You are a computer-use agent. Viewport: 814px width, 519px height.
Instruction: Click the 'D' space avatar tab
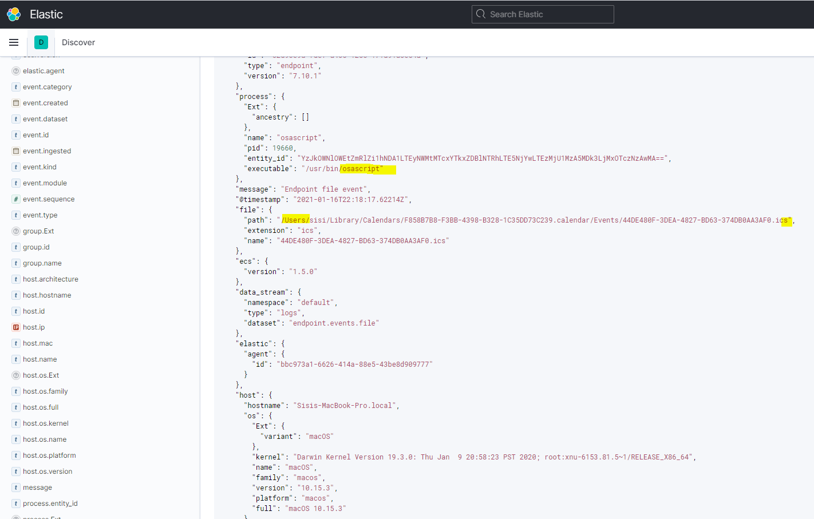click(x=41, y=42)
